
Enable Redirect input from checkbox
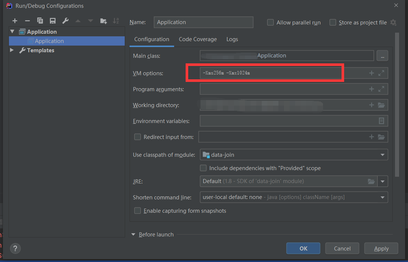[x=137, y=137]
